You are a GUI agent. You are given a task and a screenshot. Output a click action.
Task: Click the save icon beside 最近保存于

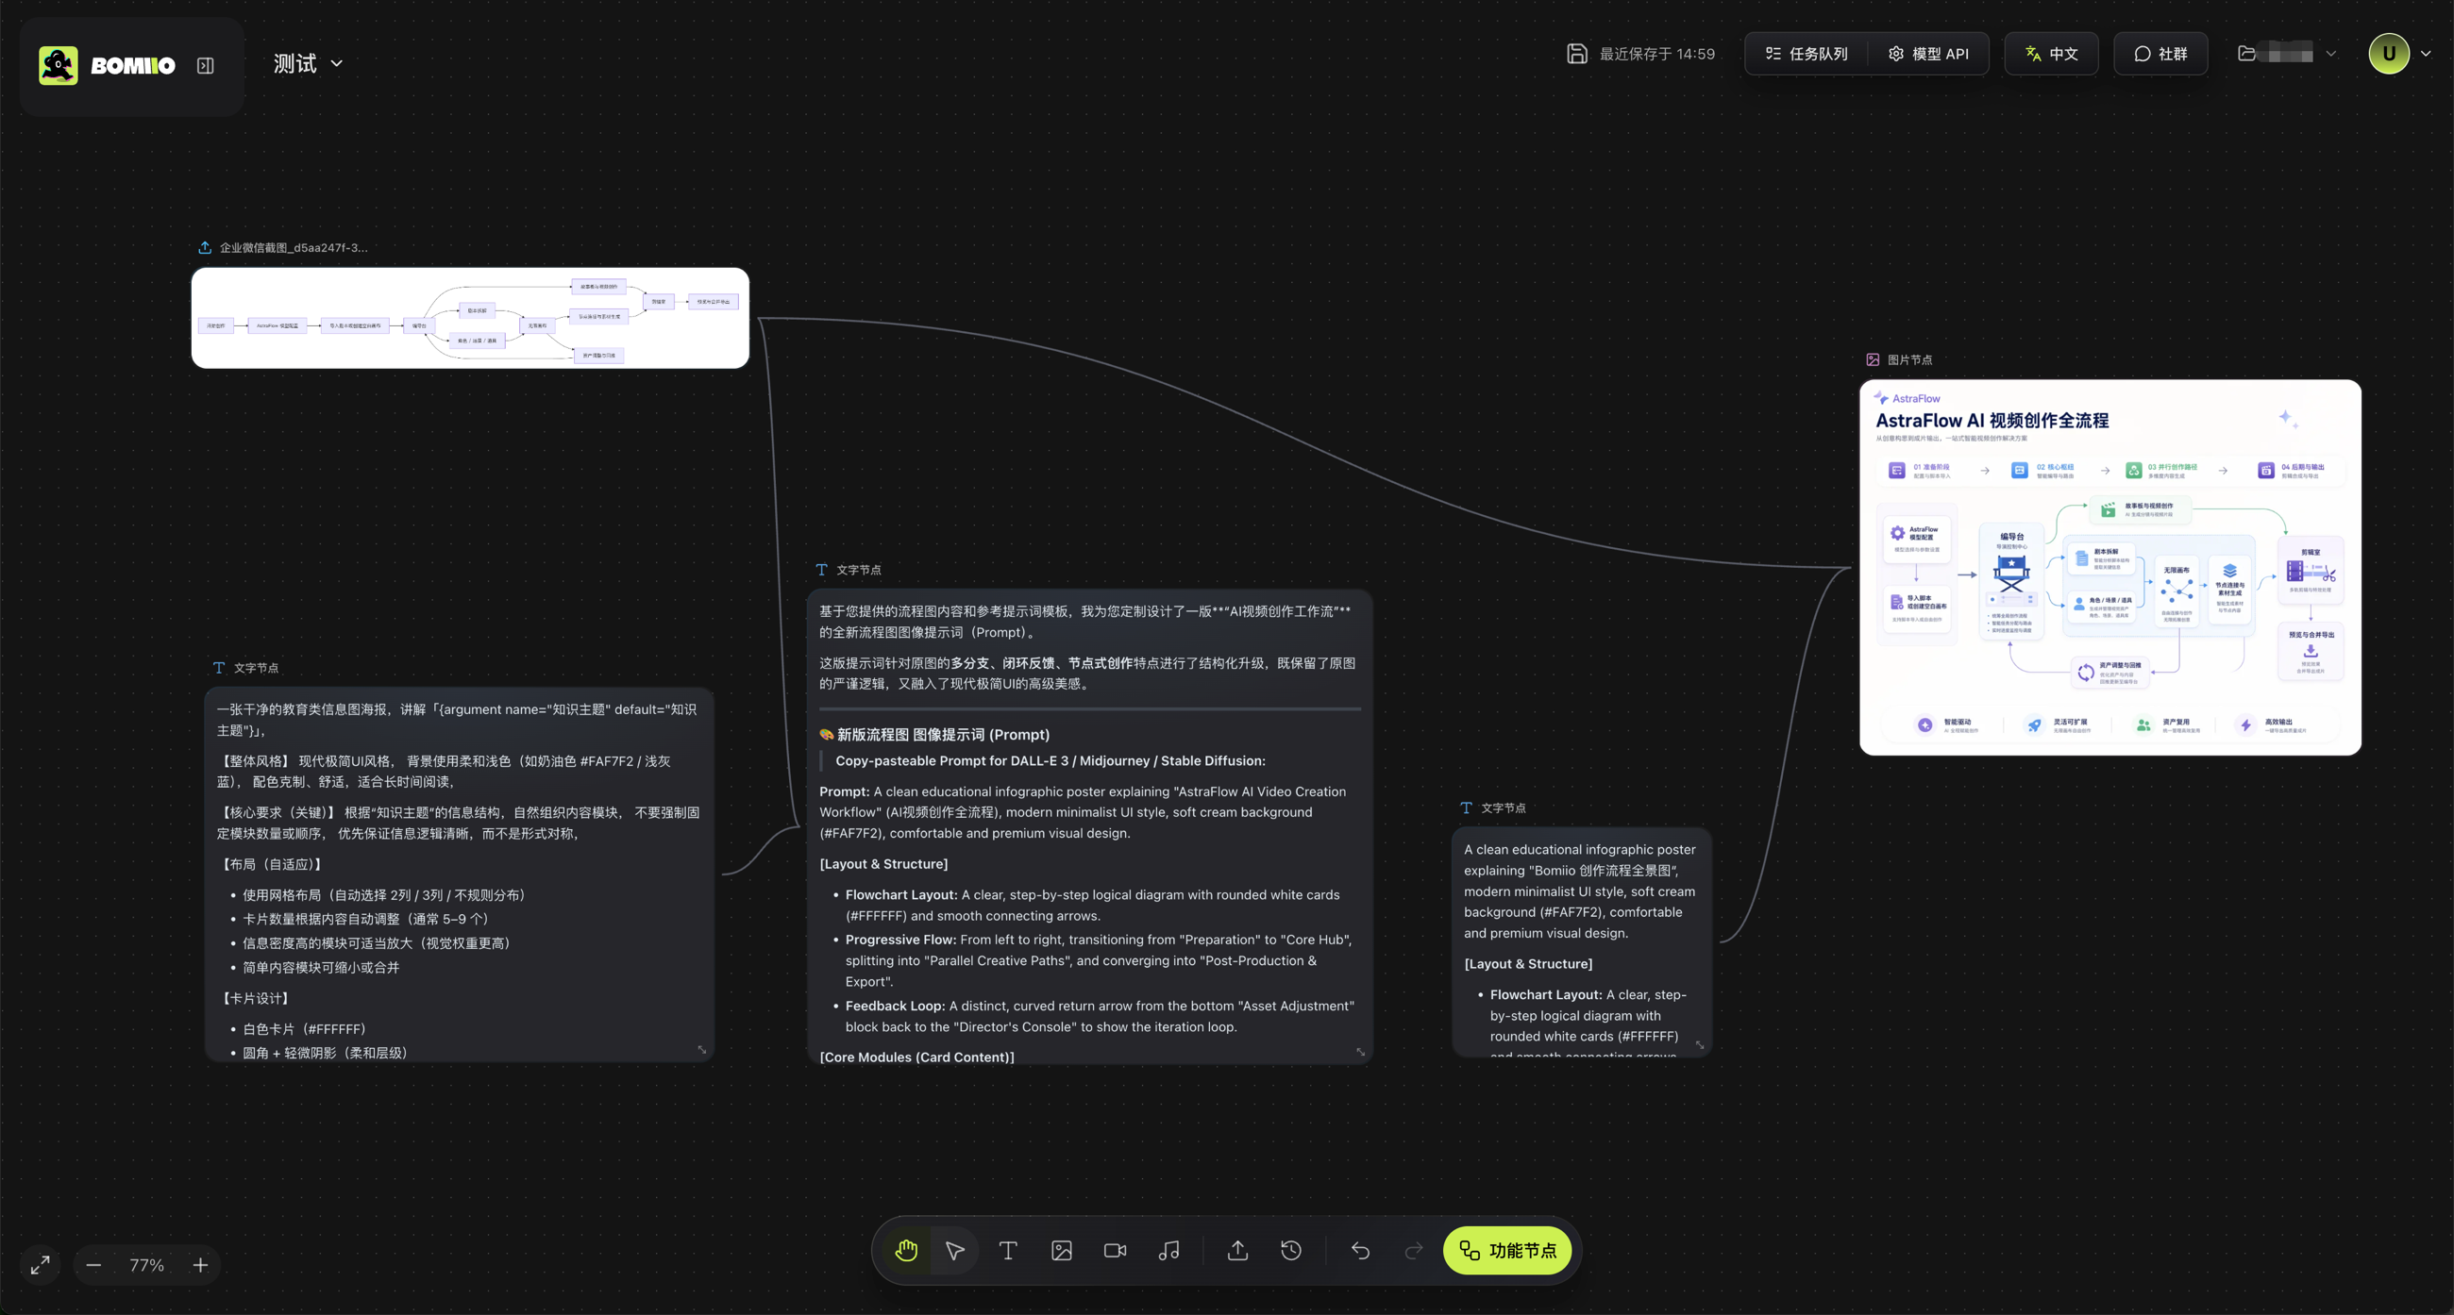pos(1576,54)
